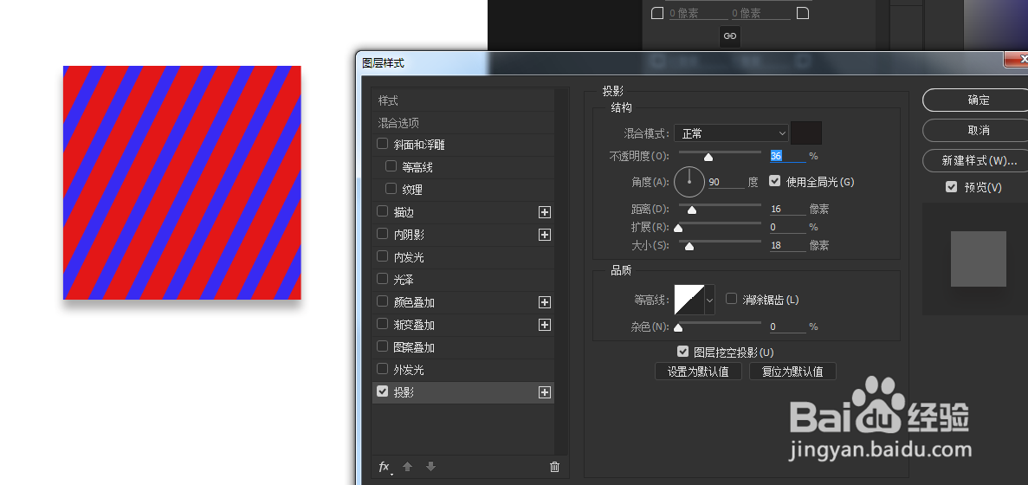The image size is (1028, 485).
Task: Select Drop Shadow (投影) row label
Action: tap(404, 392)
